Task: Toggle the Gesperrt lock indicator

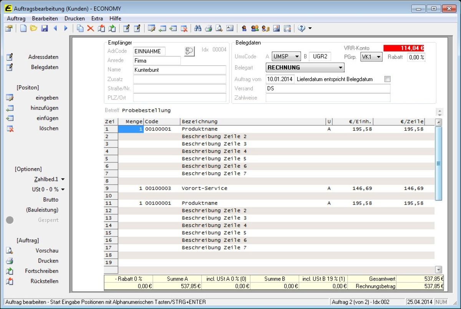Action: 10,220
